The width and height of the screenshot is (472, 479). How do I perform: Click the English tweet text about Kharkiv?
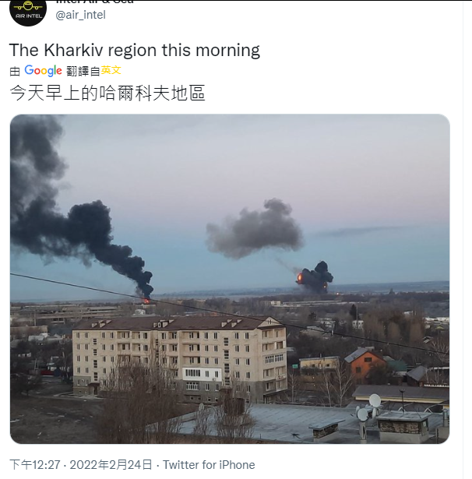pos(135,51)
